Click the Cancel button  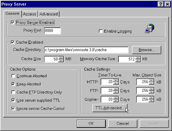point(123,124)
